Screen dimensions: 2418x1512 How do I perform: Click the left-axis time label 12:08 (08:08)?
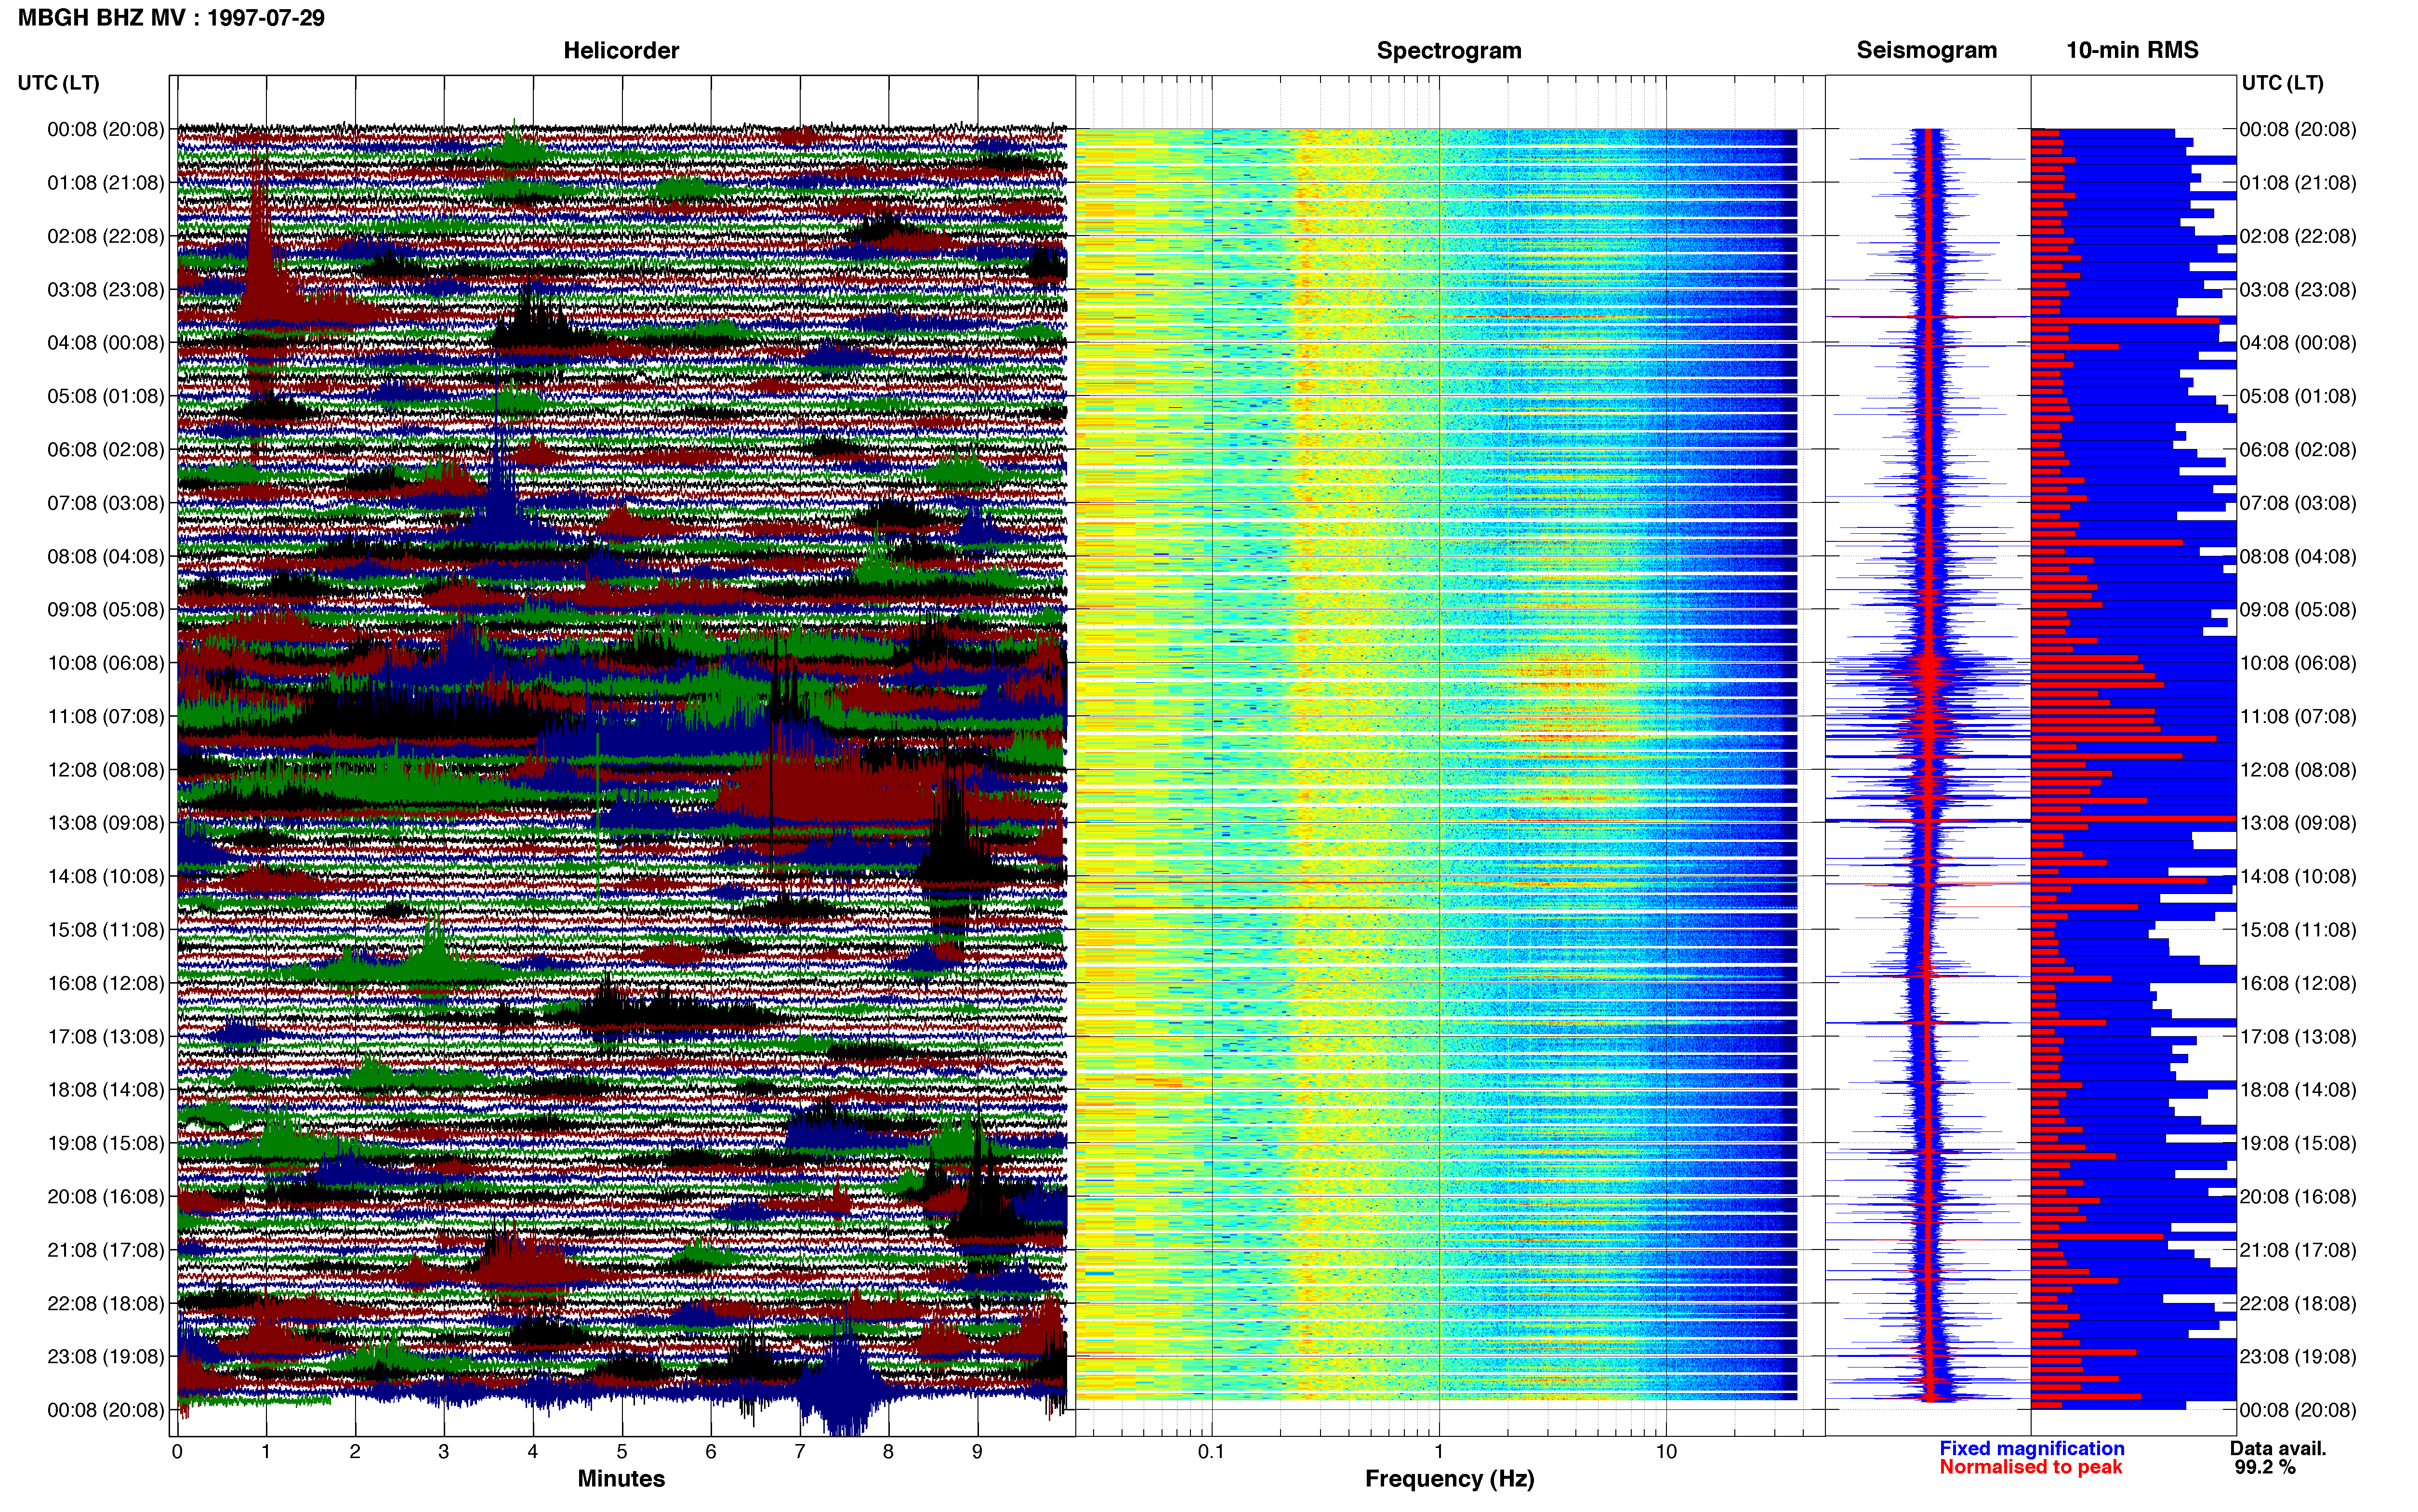coord(106,770)
